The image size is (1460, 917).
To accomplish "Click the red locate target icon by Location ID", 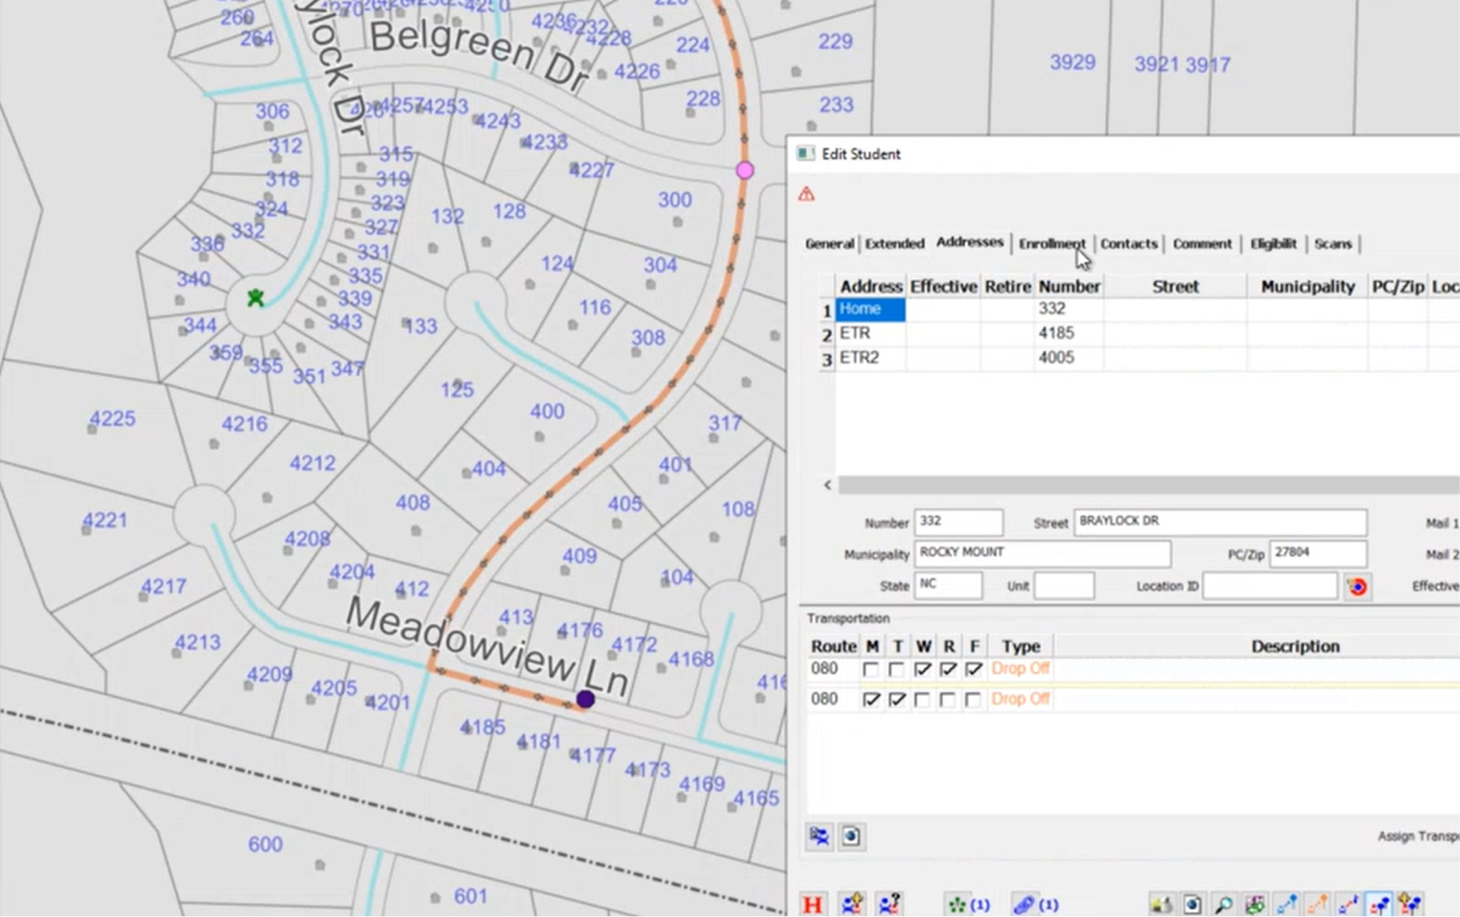I will tap(1358, 587).
